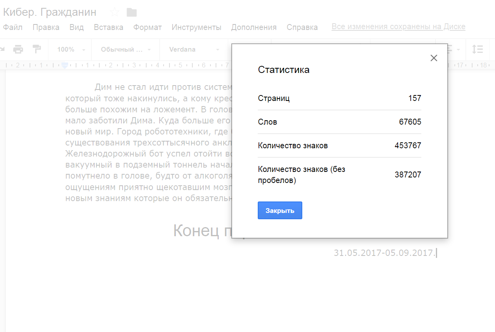The image size is (495, 332).
Task: Select the paint format roller tool
Action: [x=37, y=49]
